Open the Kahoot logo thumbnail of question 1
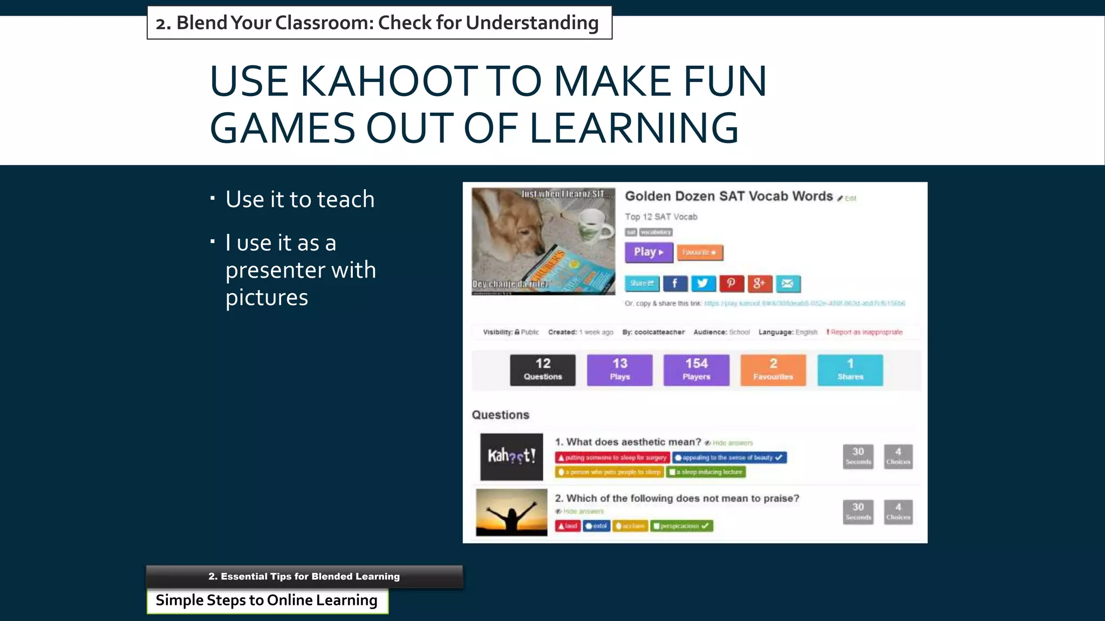The image size is (1105, 621). click(x=511, y=457)
